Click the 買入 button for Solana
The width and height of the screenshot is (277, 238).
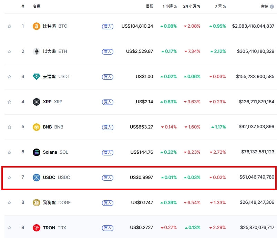(107, 152)
